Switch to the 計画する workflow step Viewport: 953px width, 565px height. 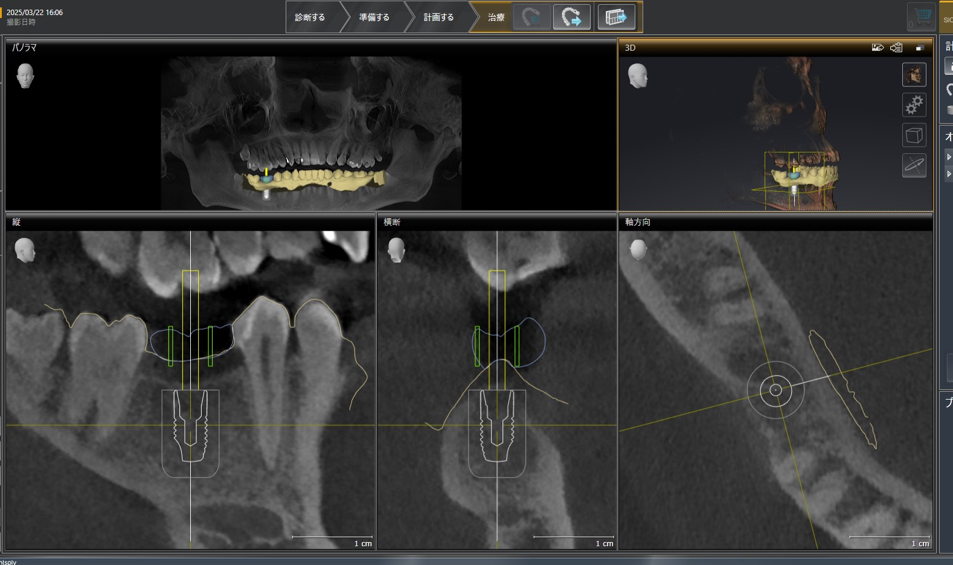tap(438, 18)
